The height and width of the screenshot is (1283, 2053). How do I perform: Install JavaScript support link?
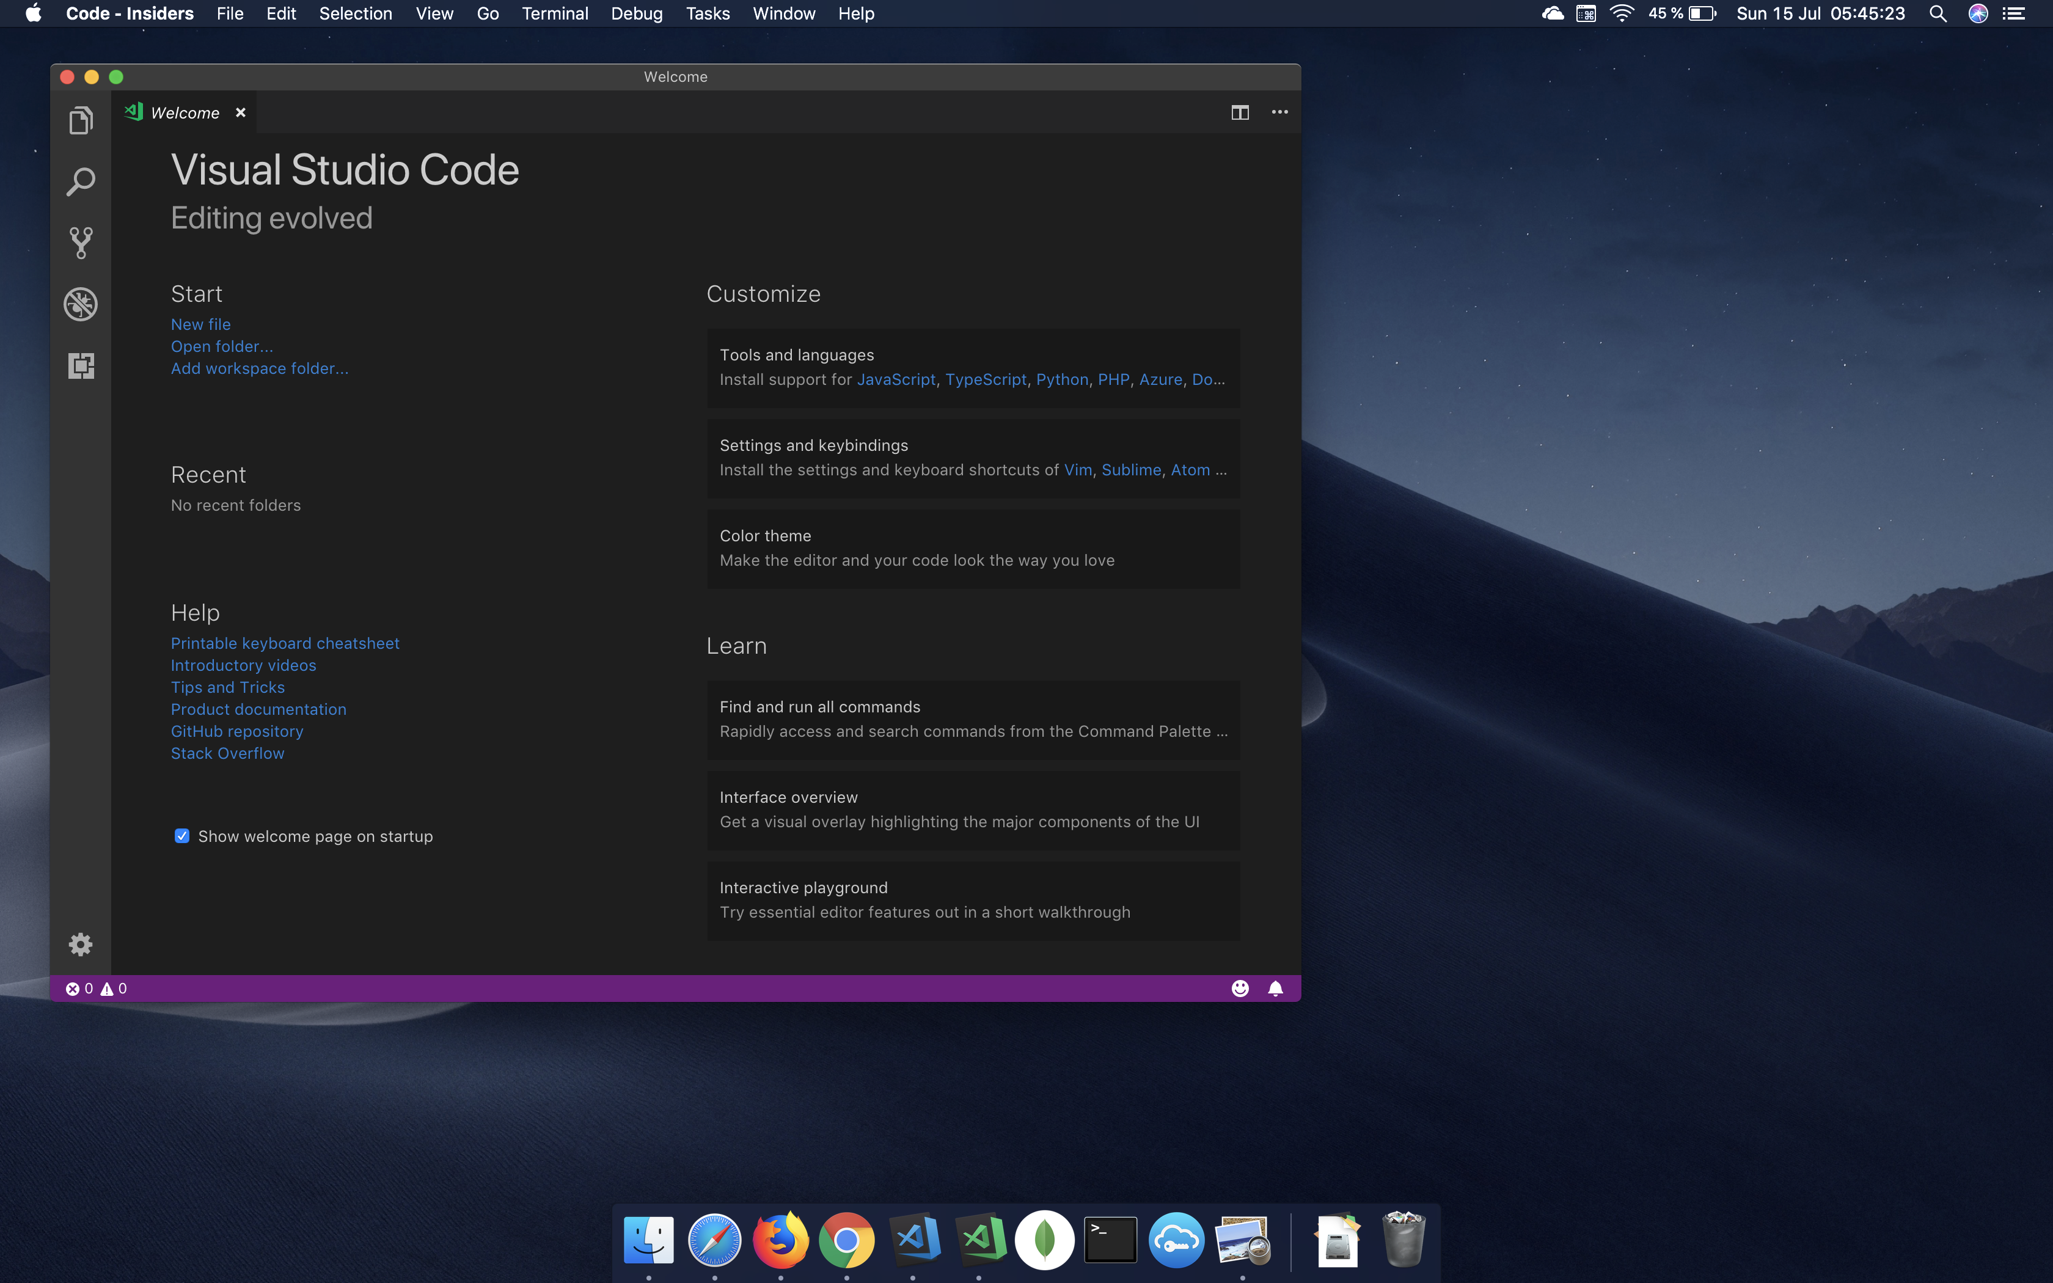896,379
